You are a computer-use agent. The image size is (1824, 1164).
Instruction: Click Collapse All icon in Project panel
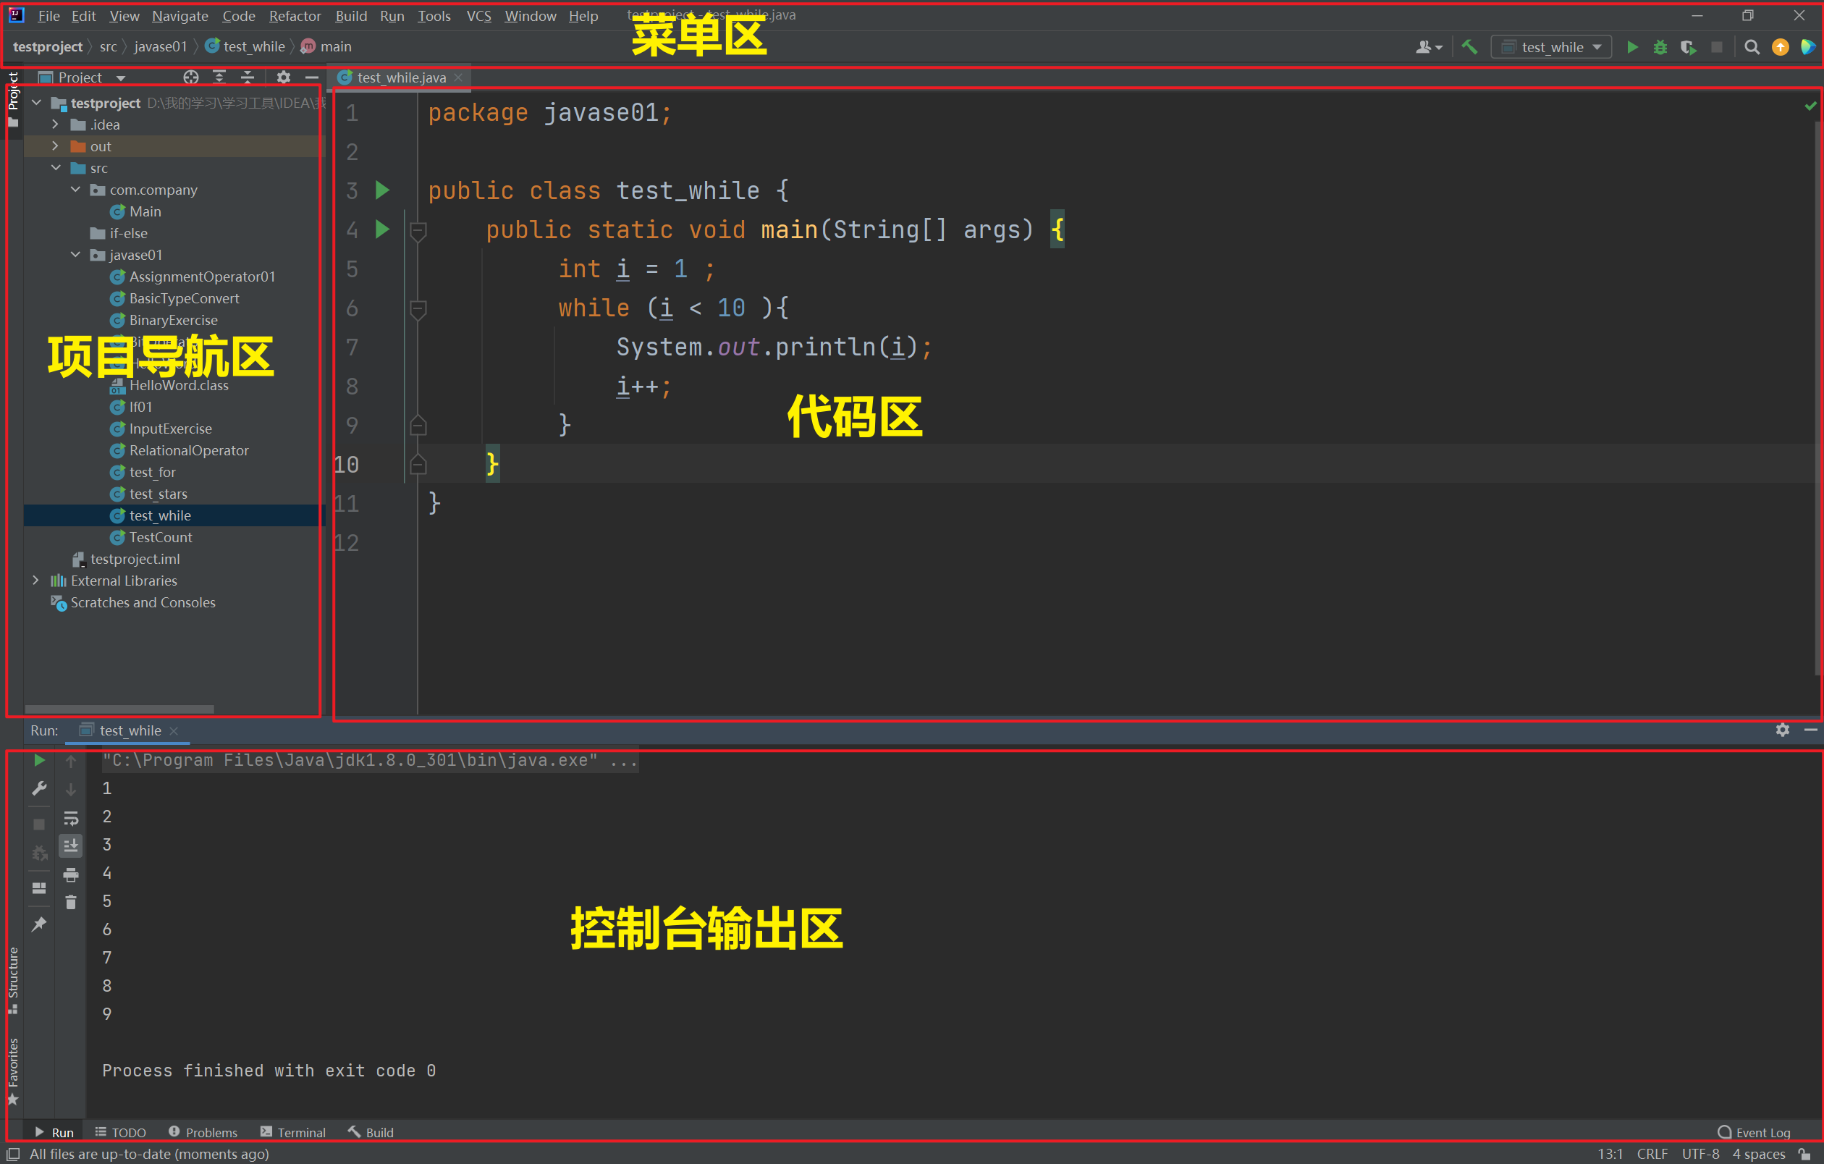point(248,77)
